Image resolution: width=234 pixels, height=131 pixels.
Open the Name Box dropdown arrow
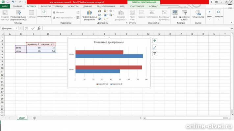[16, 28]
